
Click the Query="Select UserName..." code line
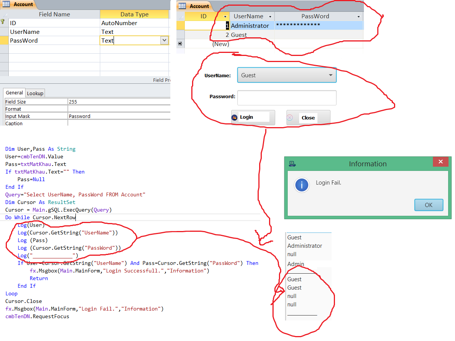tap(75, 194)
